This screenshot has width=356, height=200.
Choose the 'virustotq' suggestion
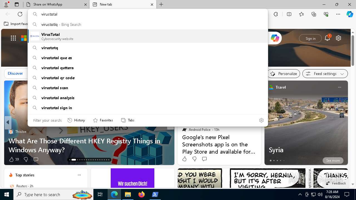pos(148,48)
